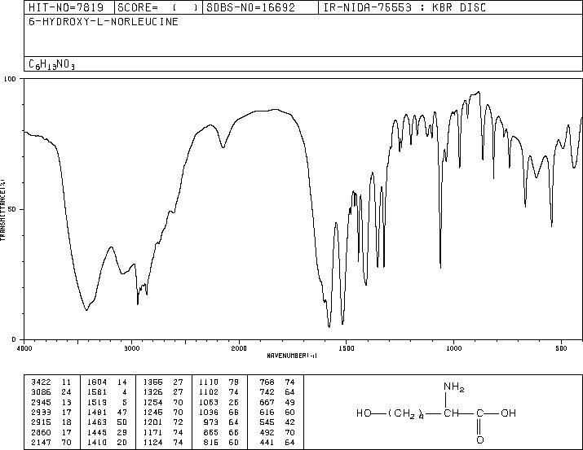Click the 1481 peak entry
Viewport: 583px width, 450px height.
(97, 412)
